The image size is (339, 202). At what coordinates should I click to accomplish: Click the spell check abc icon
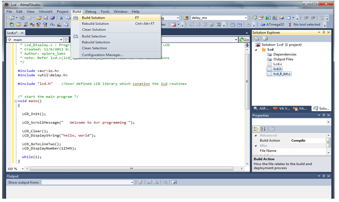(59, 25)
